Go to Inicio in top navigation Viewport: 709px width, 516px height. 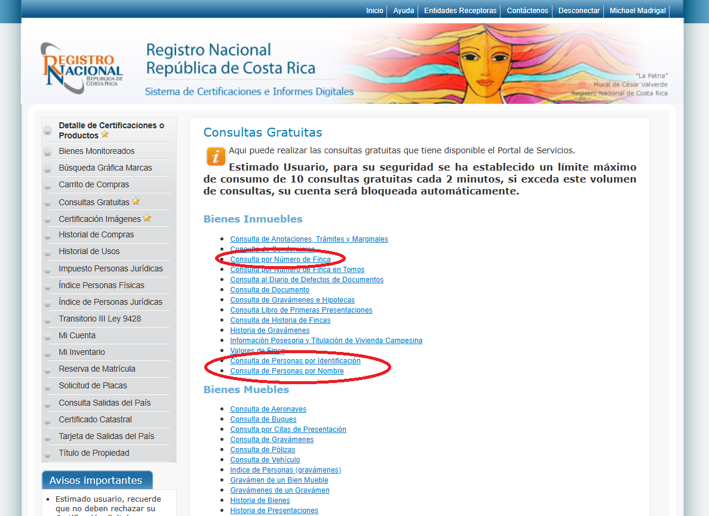(375, 10)
